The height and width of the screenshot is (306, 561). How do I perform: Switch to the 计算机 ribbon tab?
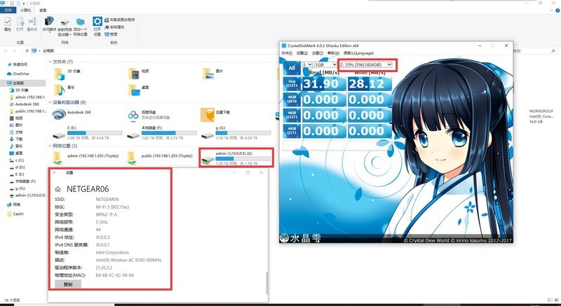coord(26,11)
